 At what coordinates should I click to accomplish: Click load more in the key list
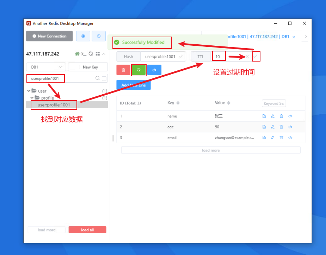point(47,230)
